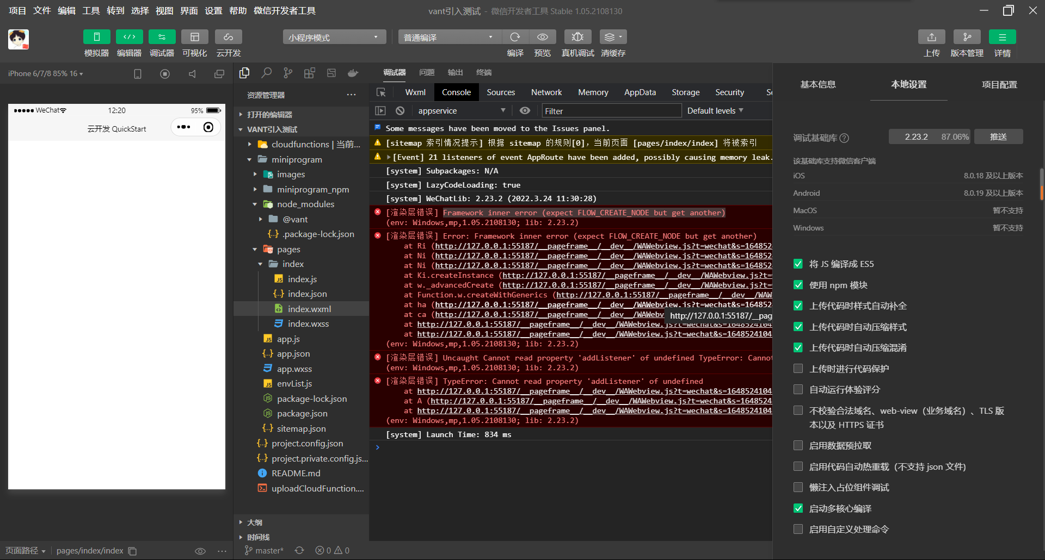Disable the 启动多核心编译 checkbox
Viewport: 1045px width, 560px height.
pyautogui.click(x=798, y=508)
